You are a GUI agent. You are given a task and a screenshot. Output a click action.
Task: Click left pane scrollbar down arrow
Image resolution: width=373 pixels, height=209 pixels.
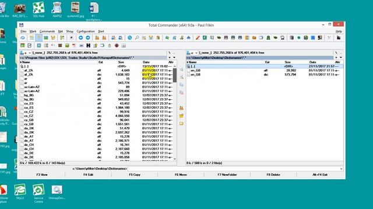pyautogui.click(x=175, y=159)
